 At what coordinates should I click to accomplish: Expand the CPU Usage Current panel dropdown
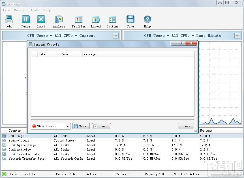pyautogui.click(x=115, y=36)
